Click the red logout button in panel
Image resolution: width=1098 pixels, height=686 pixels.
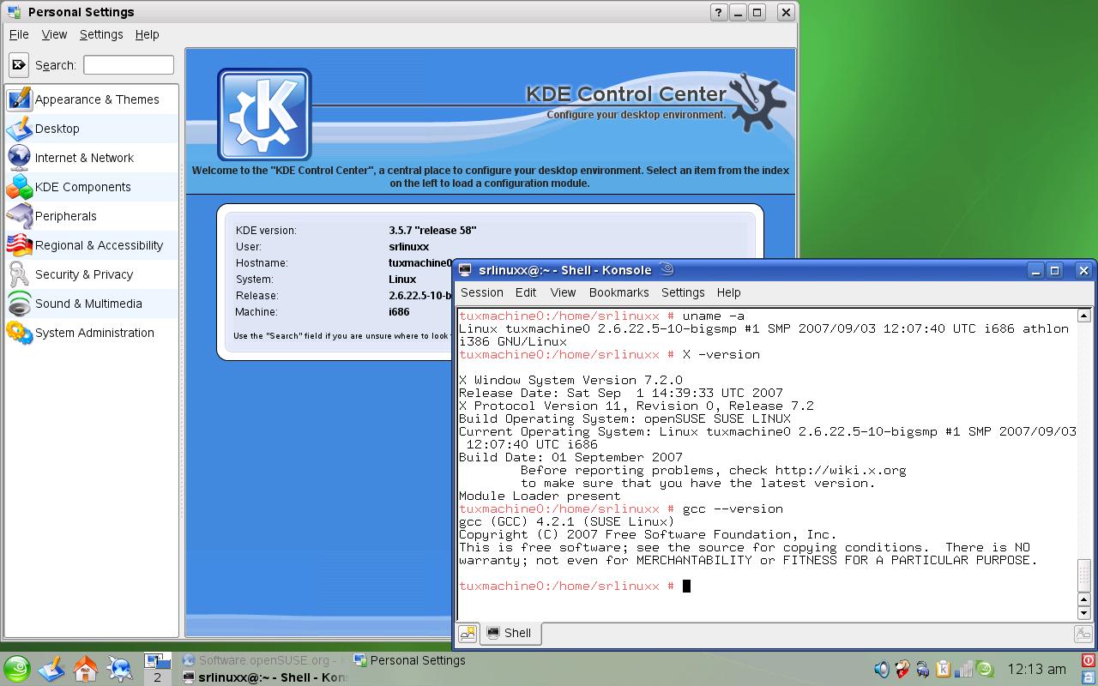1089,661
